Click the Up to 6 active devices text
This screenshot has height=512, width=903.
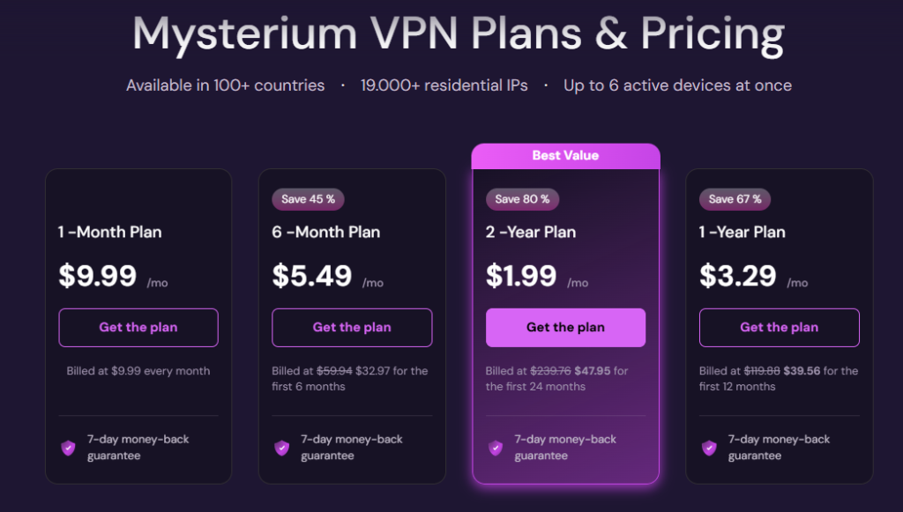coord(676,85)
